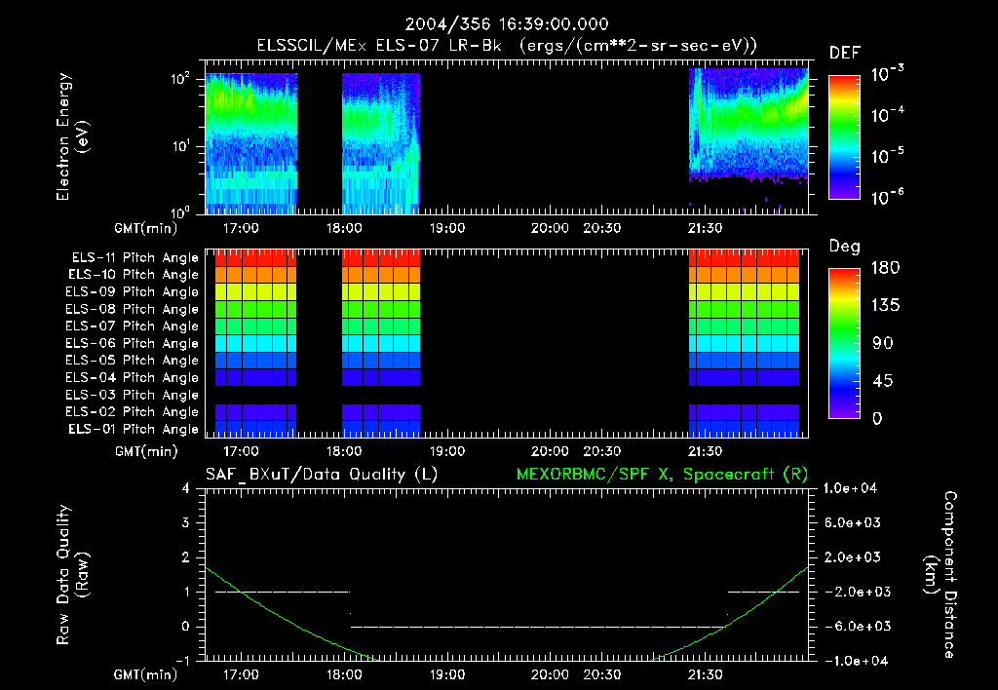Click the 20:30 time label under the energy spectrogram

point(602,228)
